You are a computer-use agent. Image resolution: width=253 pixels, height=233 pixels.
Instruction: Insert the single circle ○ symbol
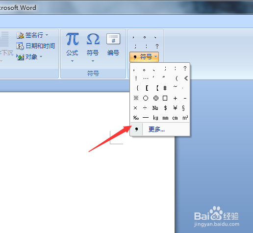pos(146,98)
